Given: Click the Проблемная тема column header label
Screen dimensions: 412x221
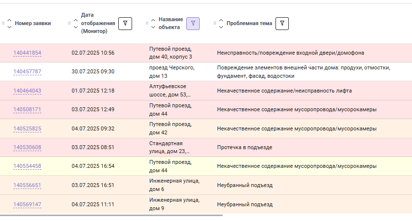Looking at the screenshot, I should (x=249, y=23).
